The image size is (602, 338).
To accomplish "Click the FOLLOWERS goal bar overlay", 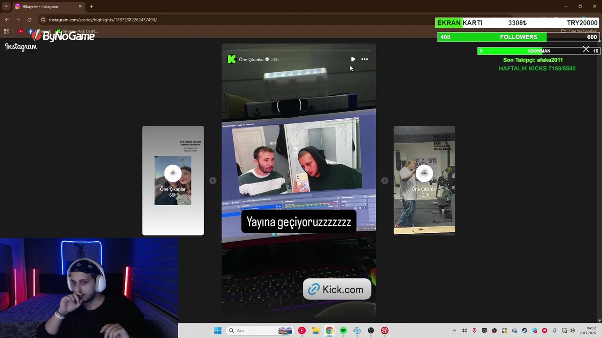I will pyautogui.click(x=518, y=37).
